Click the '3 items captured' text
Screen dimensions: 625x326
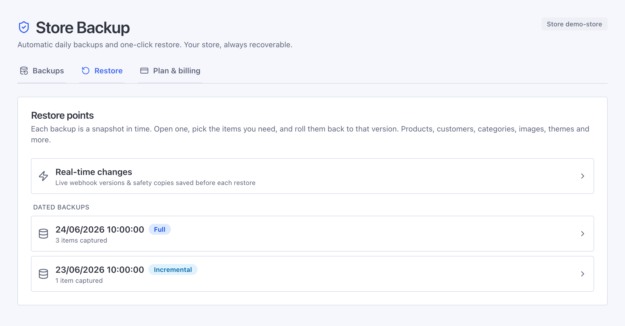click(x=81, y=240)
